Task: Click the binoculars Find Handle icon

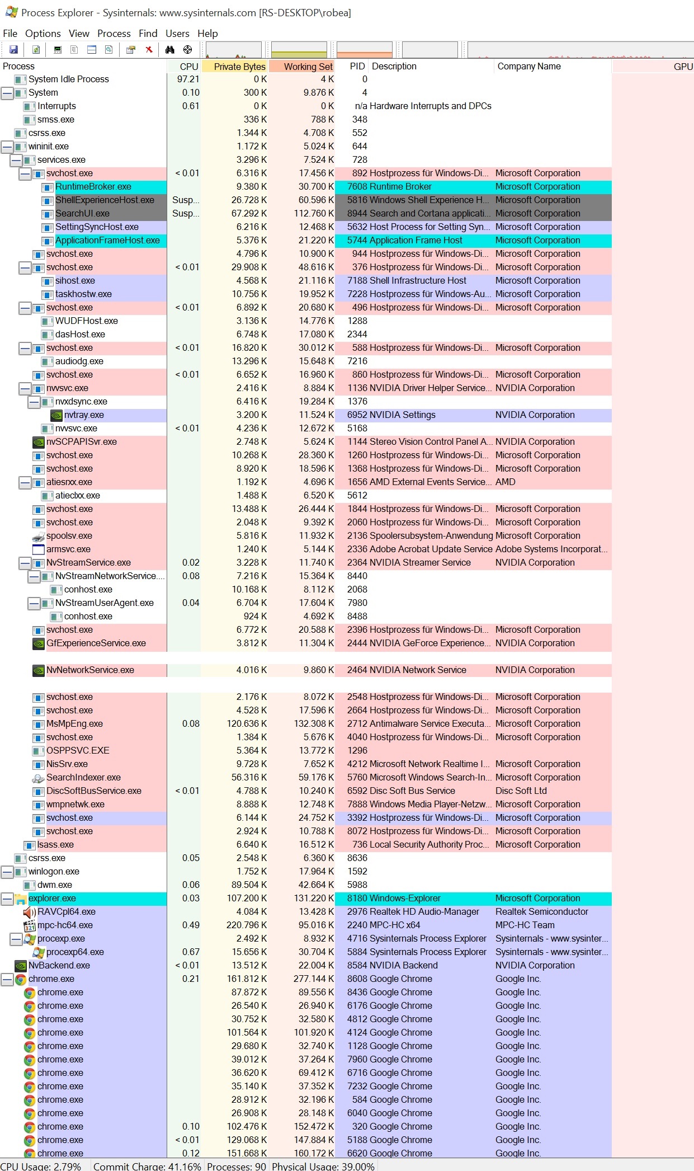Action: 170,50
